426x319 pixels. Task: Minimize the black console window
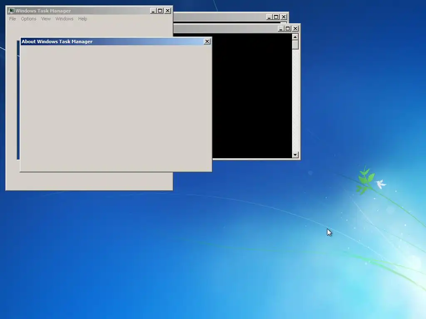(x=281, y=29)
